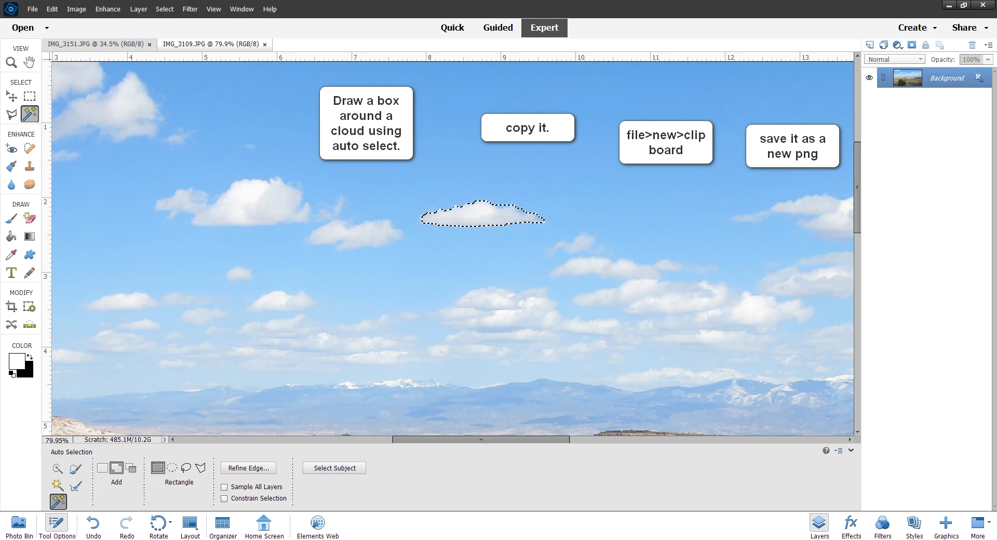Select the Lasso tool in toolbox
The image size is (997, 540).
[x=11, y=114]
